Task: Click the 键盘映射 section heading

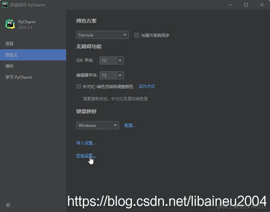Action: 86,111
